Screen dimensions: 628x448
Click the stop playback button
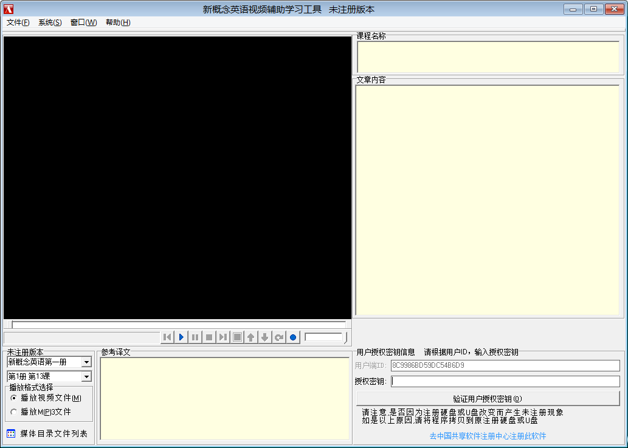point(209,337)
